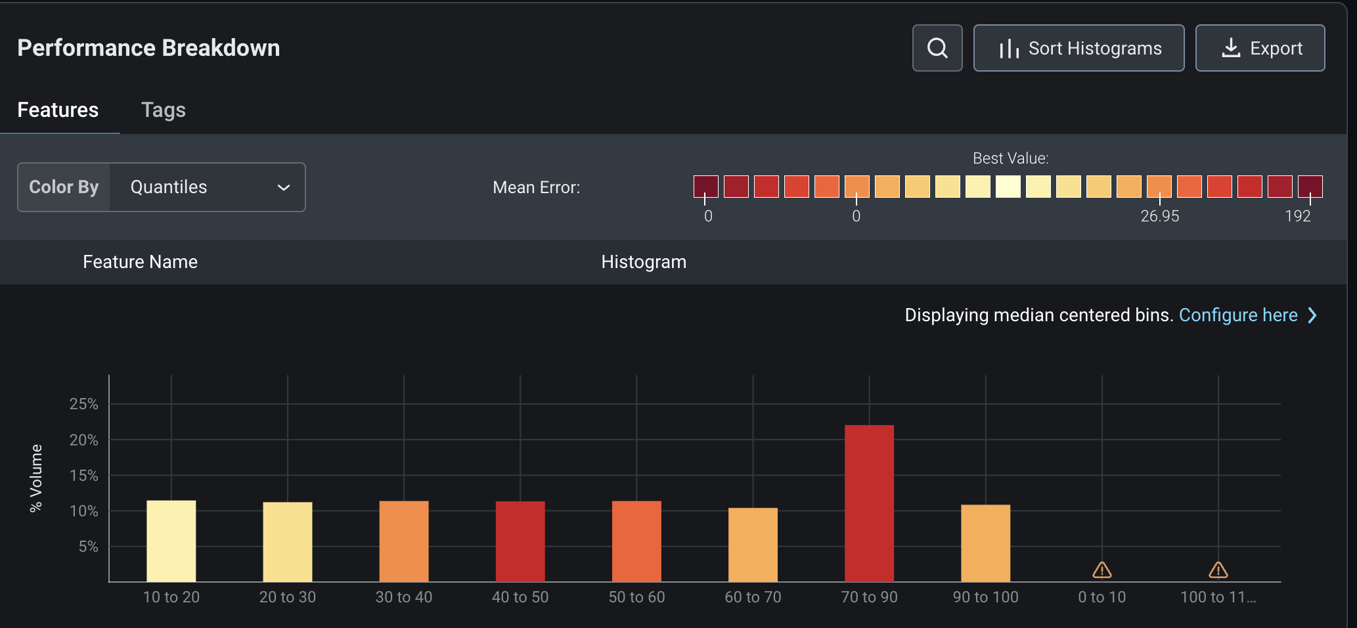Screen dimensions: 1357x628
Task: Open the Sort Histograms button
Action: tap(1079, 48)
